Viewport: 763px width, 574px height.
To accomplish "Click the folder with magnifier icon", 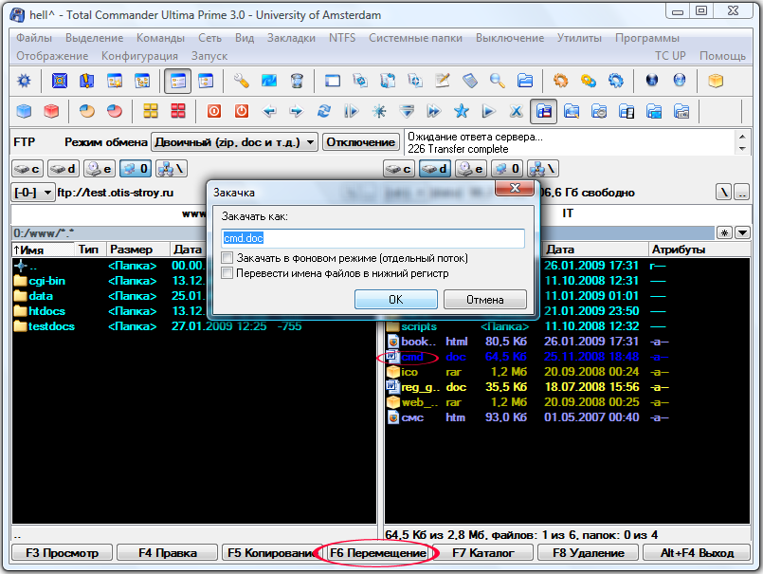I will pos(572,112).
